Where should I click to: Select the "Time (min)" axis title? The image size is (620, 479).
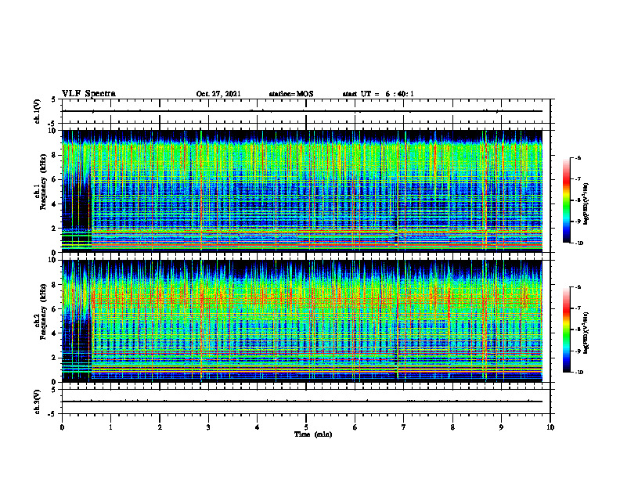click(x=313, y=434)
